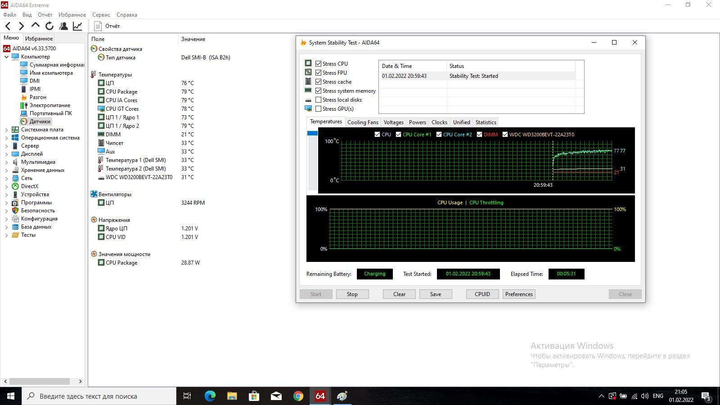Open the Mail app from taskbar

(x=276, y=396)
